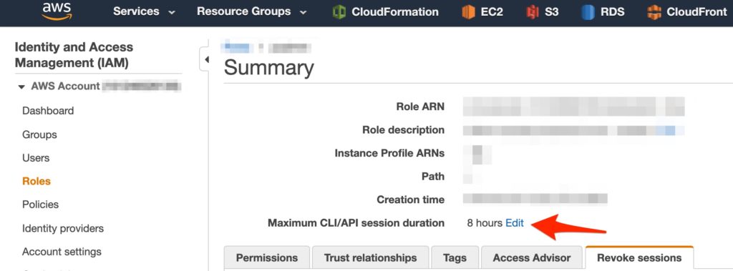Open Users in the IAM sidebar

tap(36, 158)
